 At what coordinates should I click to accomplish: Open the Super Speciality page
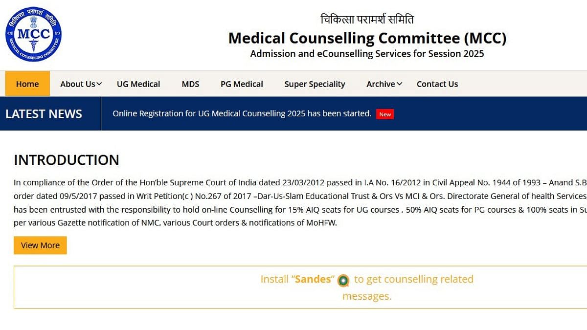[315, 84]
